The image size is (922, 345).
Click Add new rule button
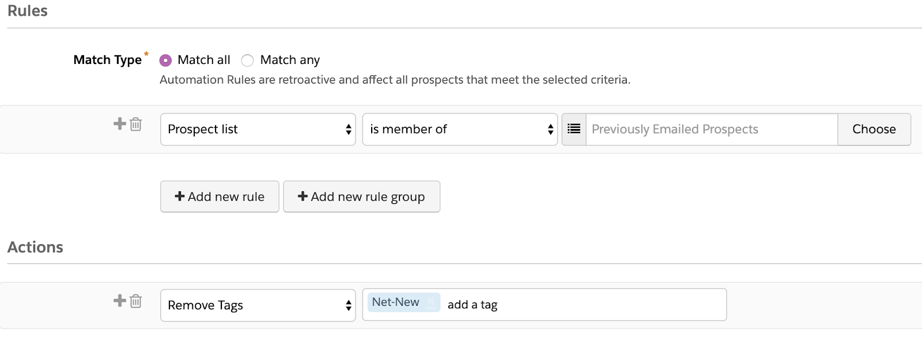pos(220,196)
